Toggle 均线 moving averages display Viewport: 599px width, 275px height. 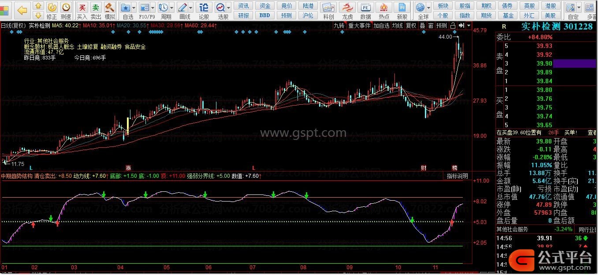tap(398, 26)
